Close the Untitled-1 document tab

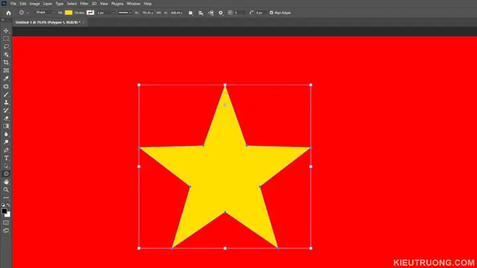pos(83,22)
